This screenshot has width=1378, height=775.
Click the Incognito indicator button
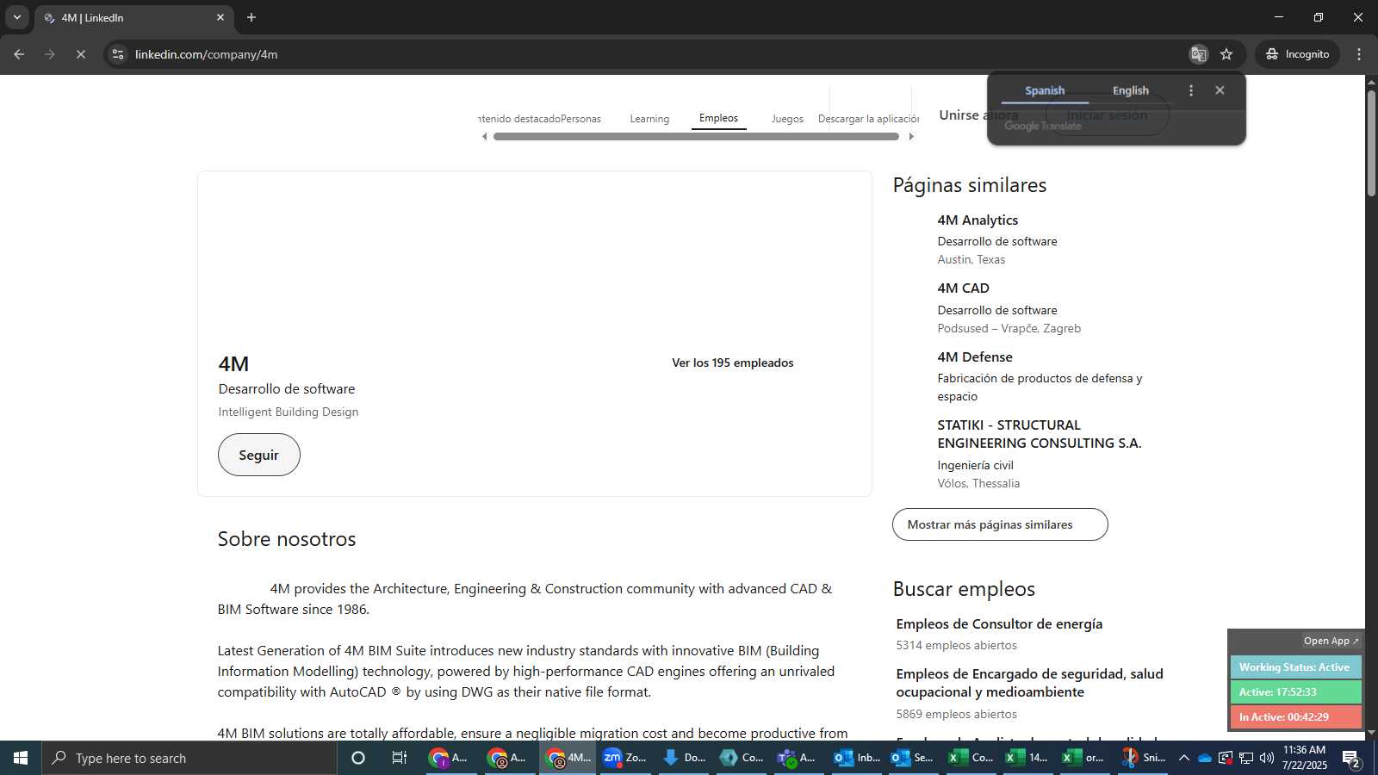1297,54
